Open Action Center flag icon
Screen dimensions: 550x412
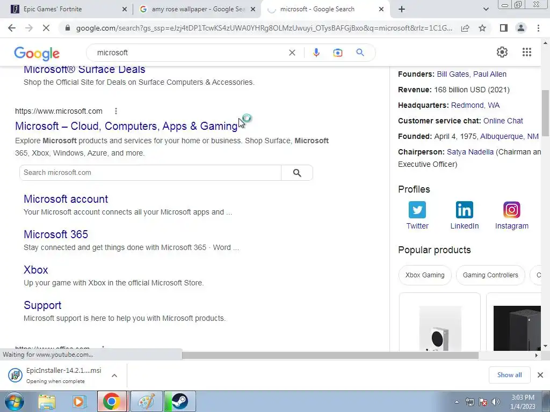point(483,402)
